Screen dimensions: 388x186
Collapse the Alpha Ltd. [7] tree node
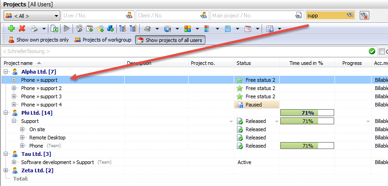click(6, 72)
